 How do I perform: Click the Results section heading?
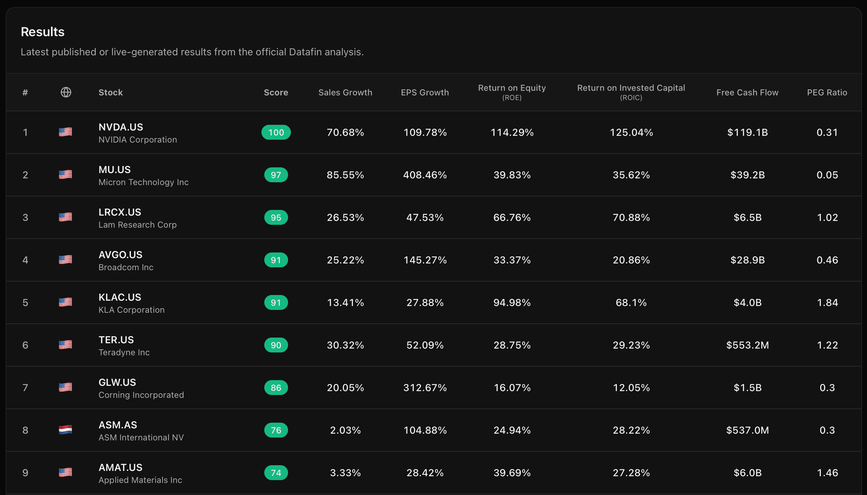click(x=43, y=32)
